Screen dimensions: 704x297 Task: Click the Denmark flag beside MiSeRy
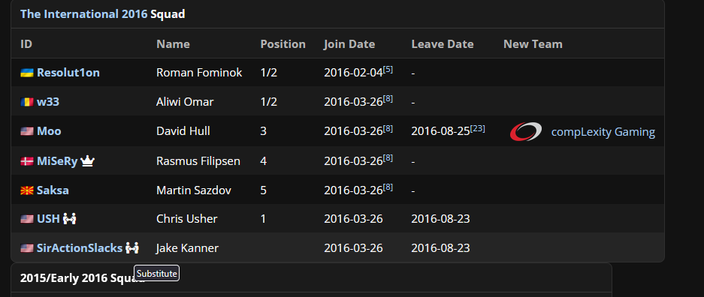tap(27, 161)
